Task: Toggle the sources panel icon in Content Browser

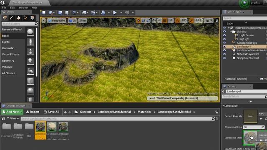Action: pyautogui.click(x=3, y=118)
